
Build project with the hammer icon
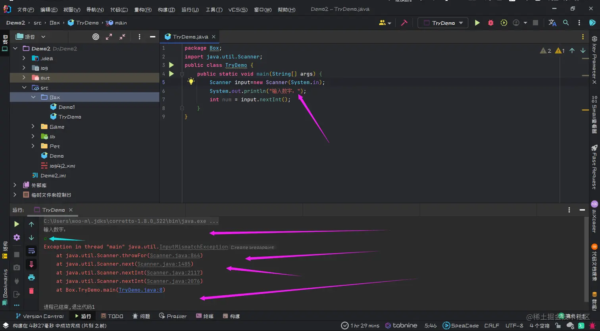(404, 23)
